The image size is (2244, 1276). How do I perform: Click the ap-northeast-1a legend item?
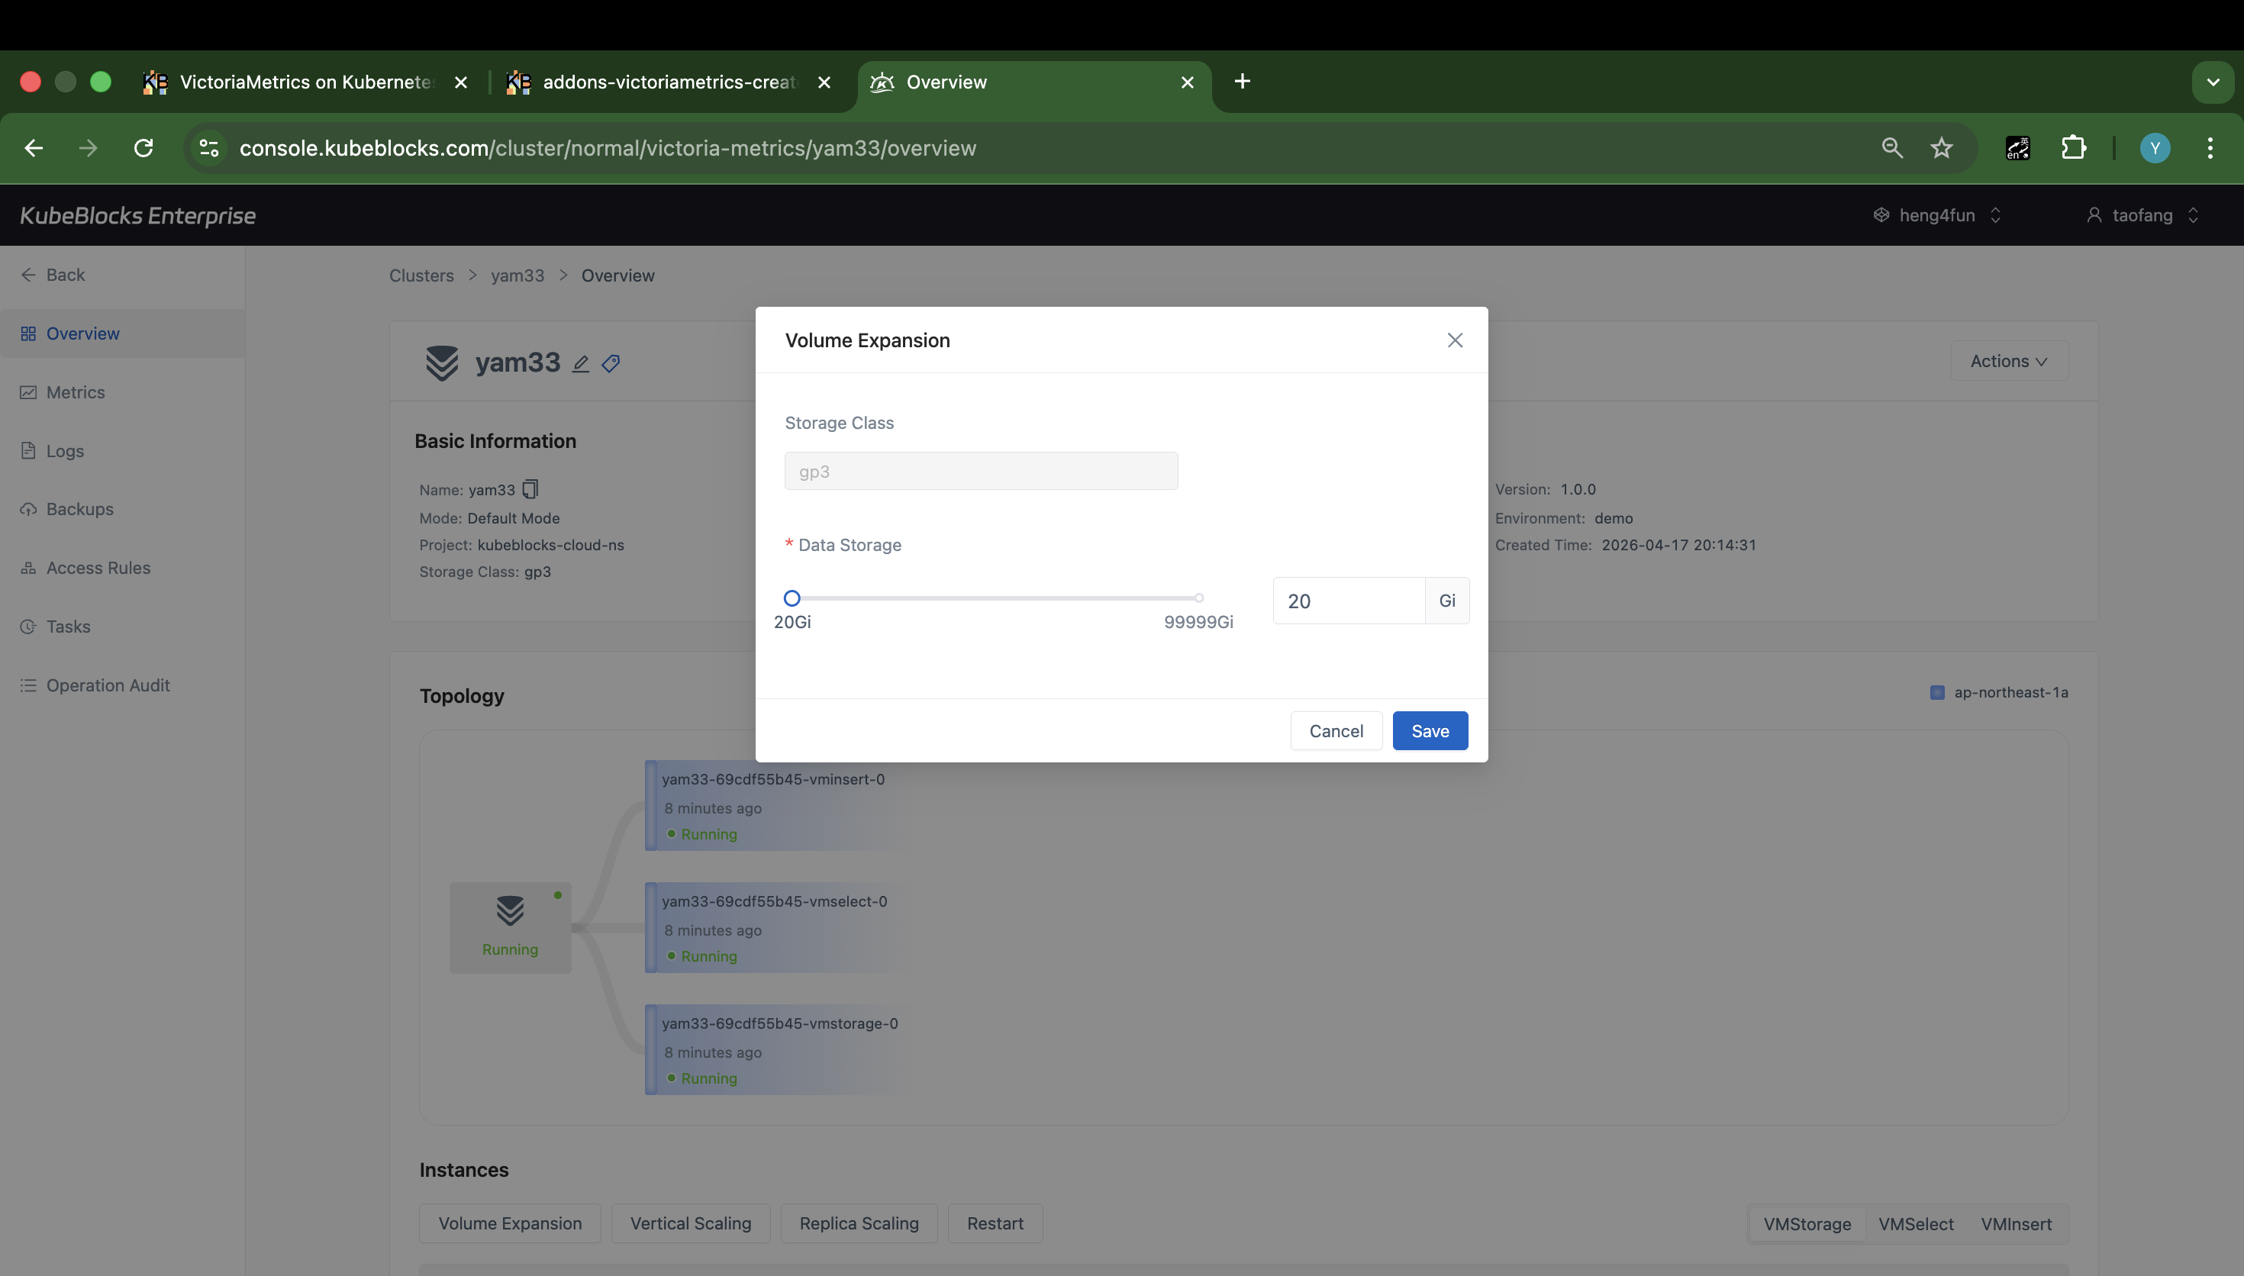point(2000,692)
